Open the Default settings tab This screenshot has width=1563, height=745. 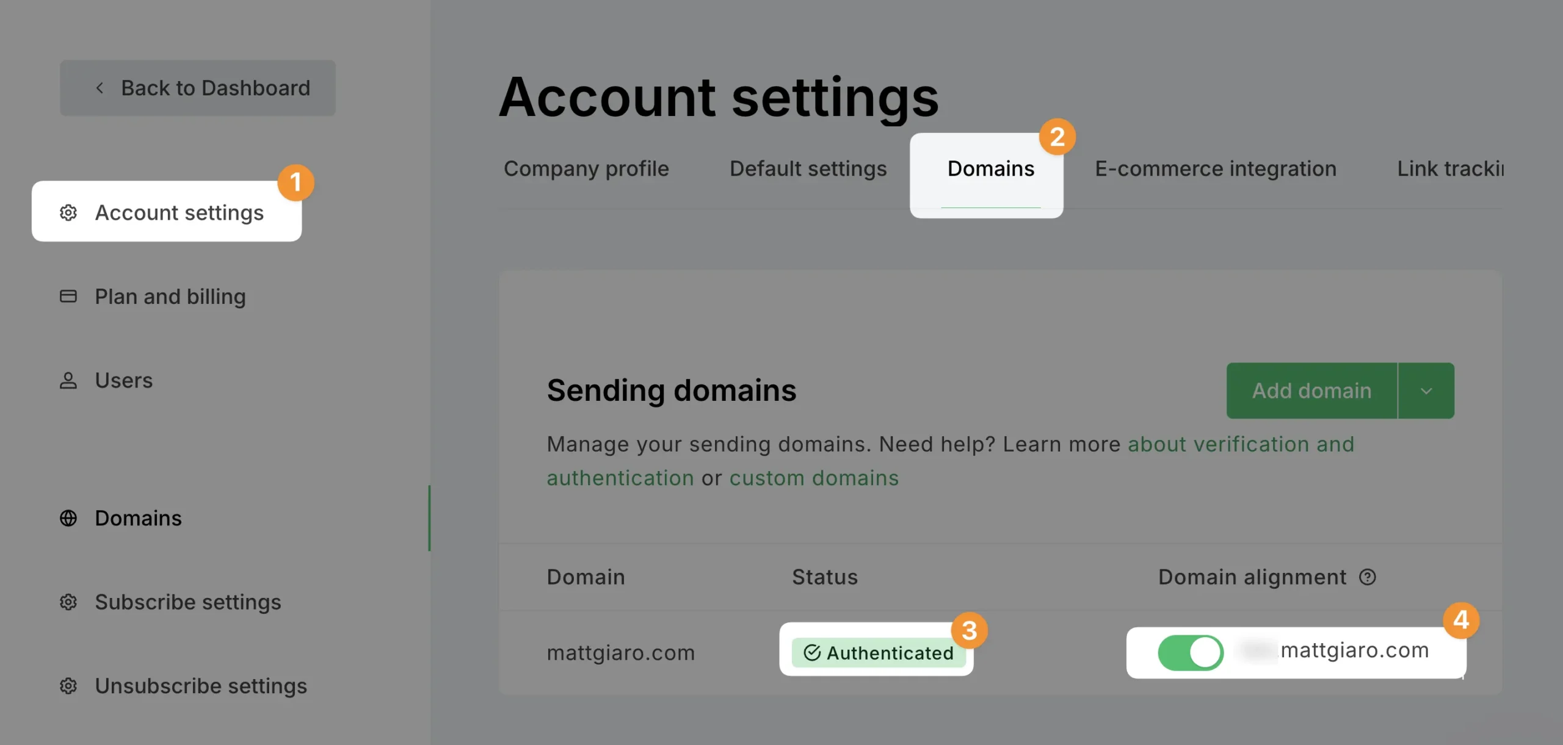click(x=808, y=169)
